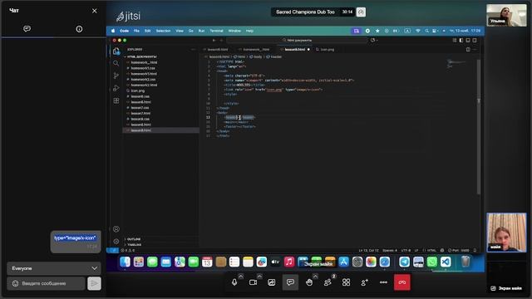Toggle primary side bar layout button
The height and width of the screenshot is (299, 532).
pyautogui.click(x=461, y=41)
